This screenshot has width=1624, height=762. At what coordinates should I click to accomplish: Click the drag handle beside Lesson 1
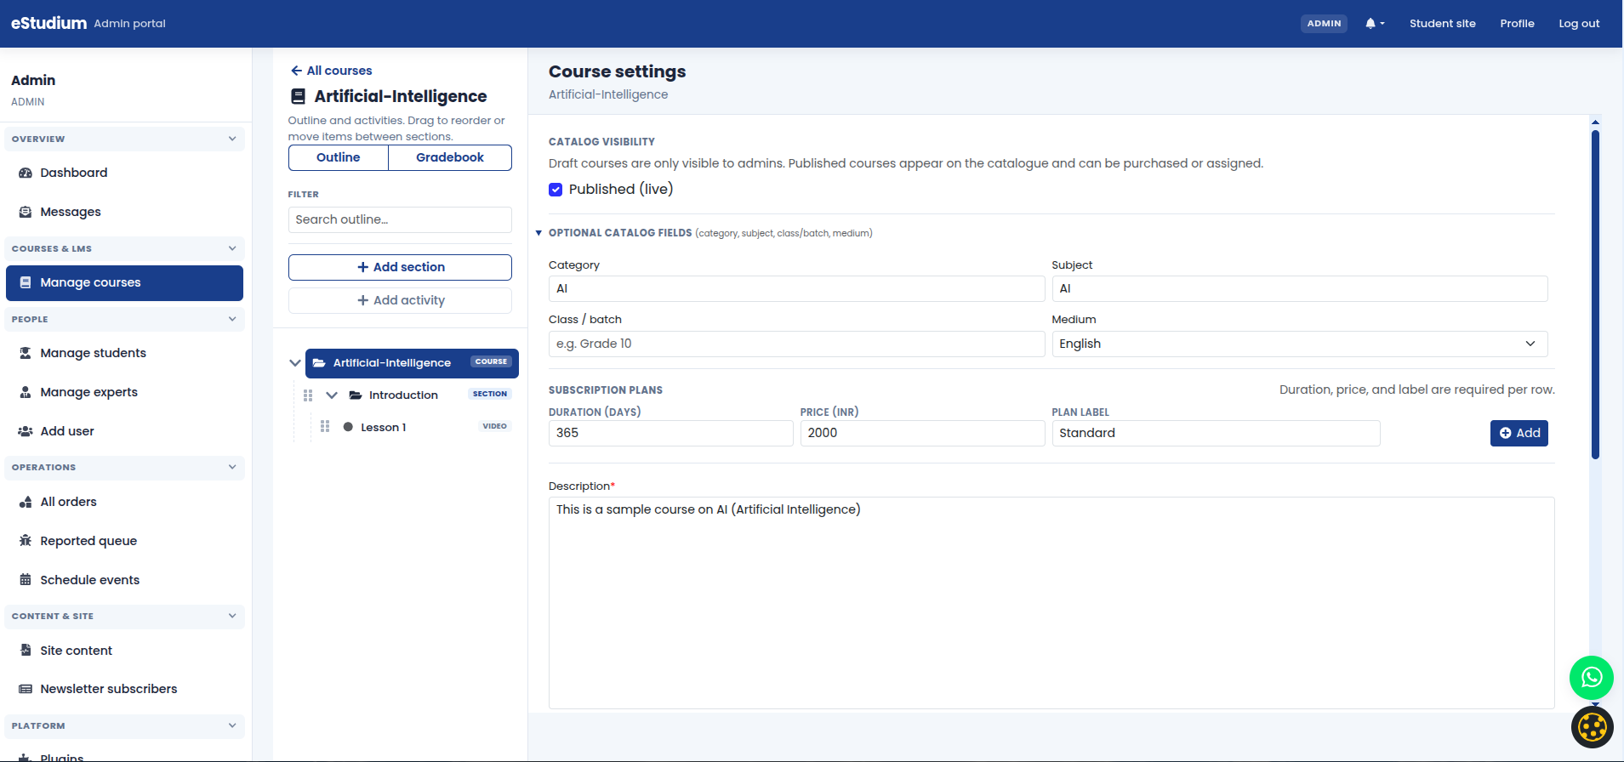click(x=325, y=427)
